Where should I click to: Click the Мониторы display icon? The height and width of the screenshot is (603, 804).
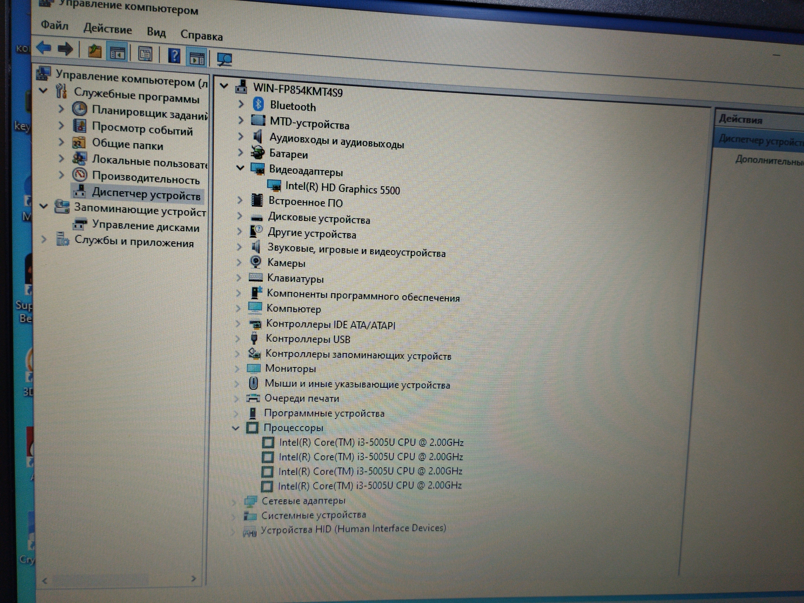[254, 368]
